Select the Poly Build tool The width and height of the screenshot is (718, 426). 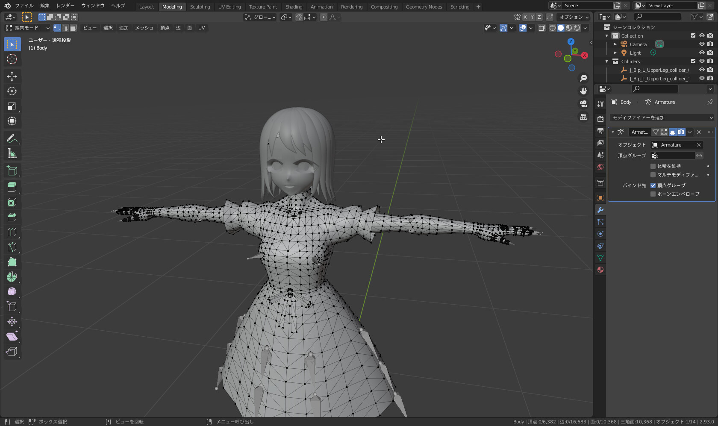point(12,262)
